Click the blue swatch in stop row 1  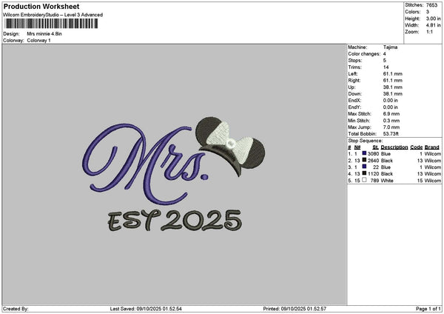click(364, 153)
